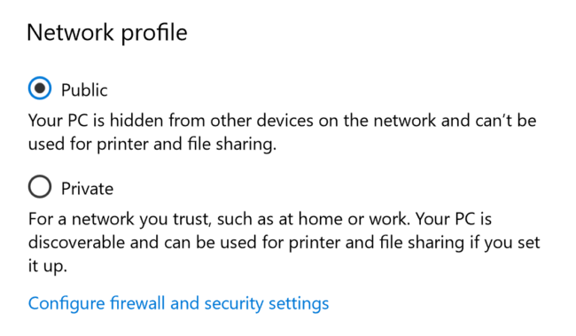The width and height of the screenshot is (576, 336).
Task: Click the Network profile heading
Action: [107, 33]
